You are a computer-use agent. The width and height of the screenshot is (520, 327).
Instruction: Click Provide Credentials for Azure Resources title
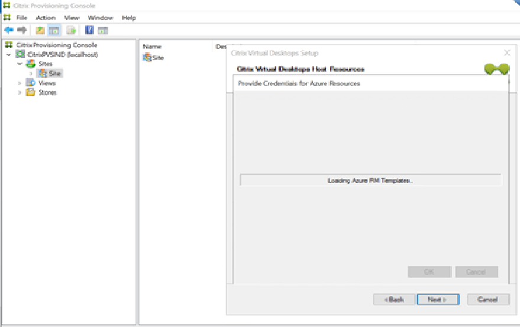[x=299, y=83]
